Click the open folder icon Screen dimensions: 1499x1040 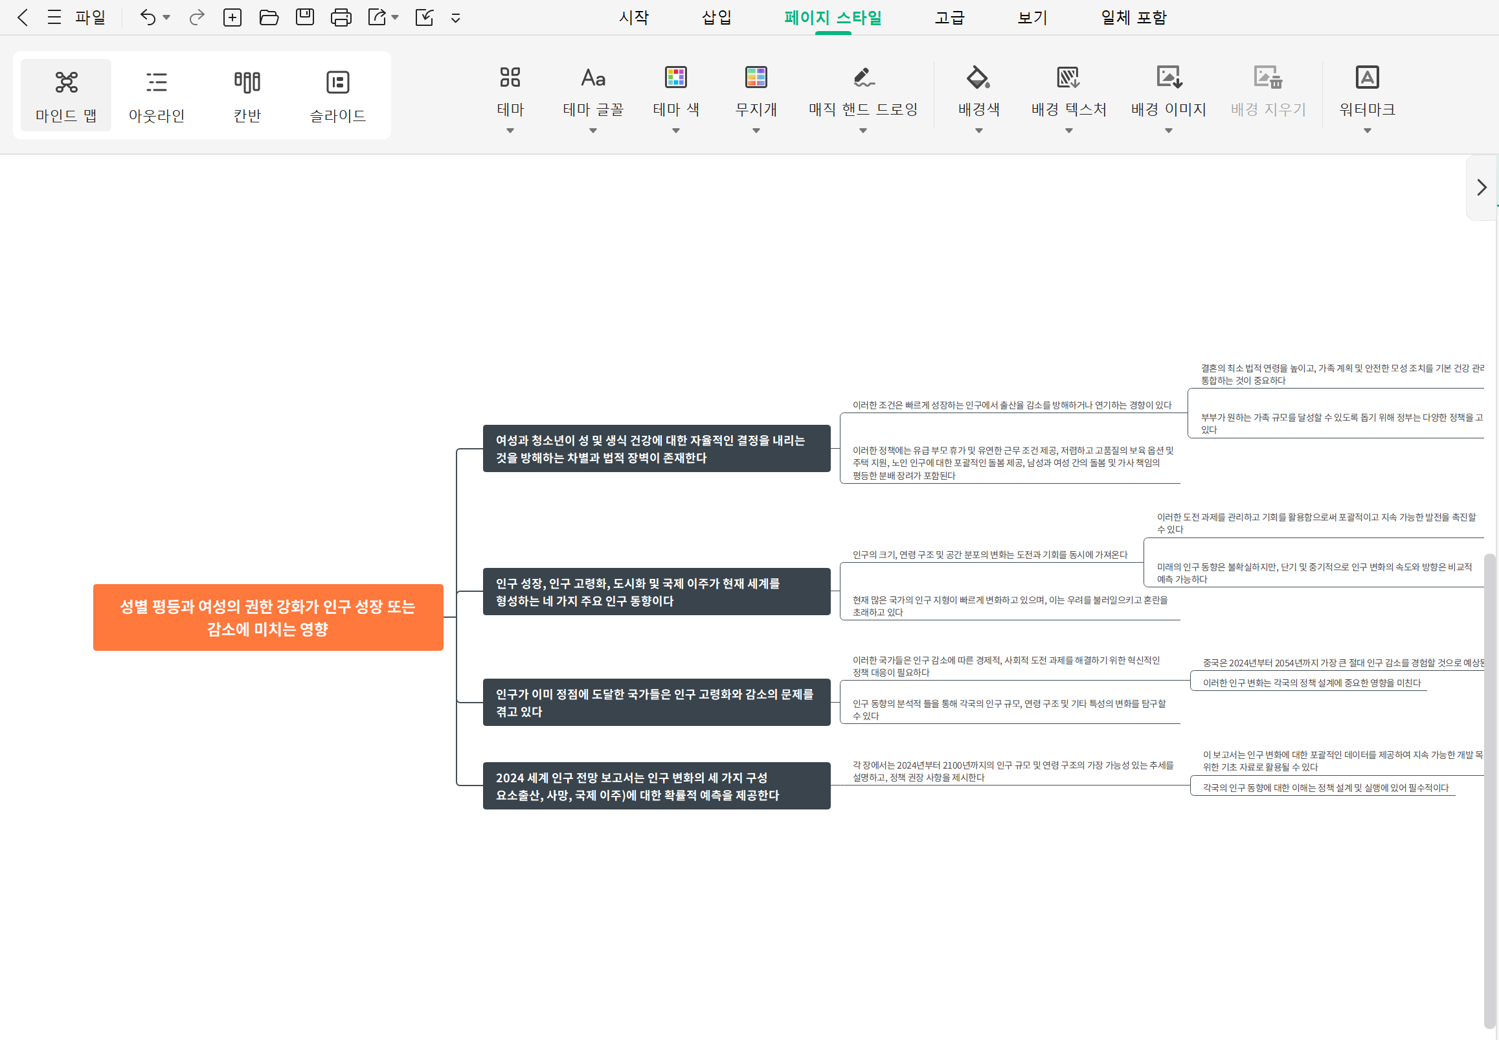(x=269, y=17)
